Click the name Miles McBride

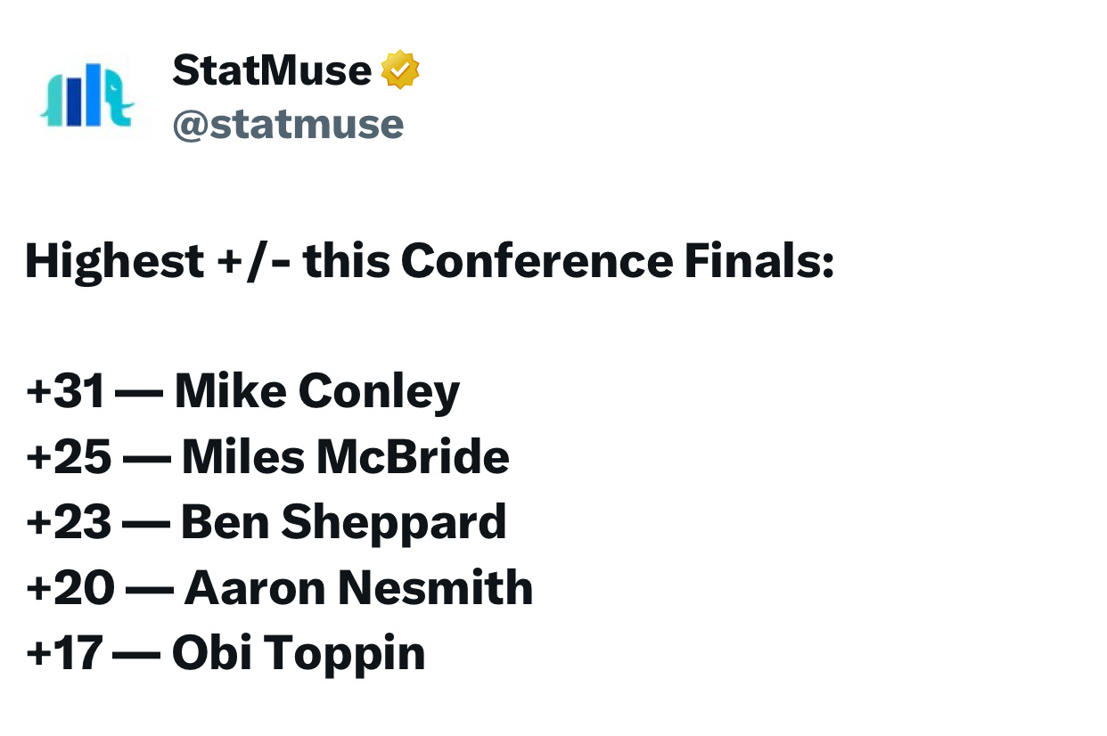[x=346, y=457]
